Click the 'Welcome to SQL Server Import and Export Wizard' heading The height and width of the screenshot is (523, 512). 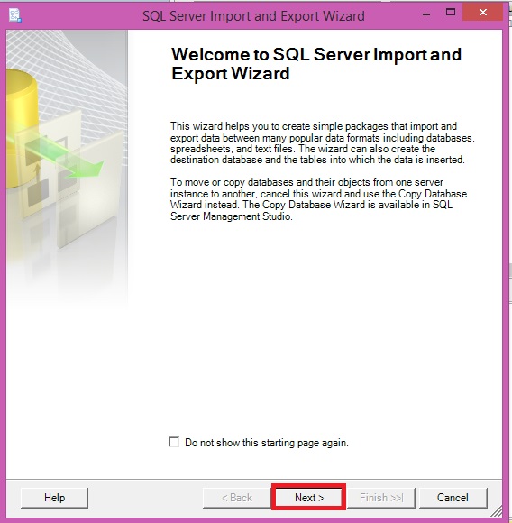[316, 64]
